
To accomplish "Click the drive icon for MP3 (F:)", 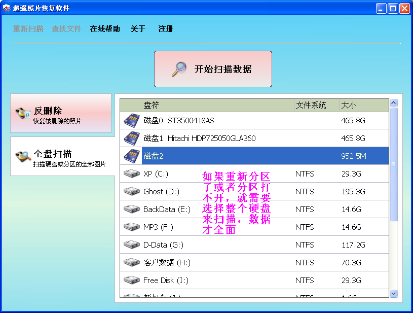I will (132, 227).
